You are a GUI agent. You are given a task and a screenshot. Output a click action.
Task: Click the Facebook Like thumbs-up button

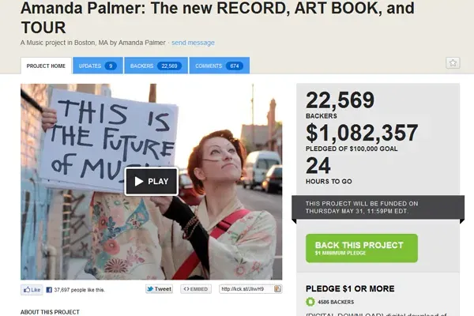[32, 290]
